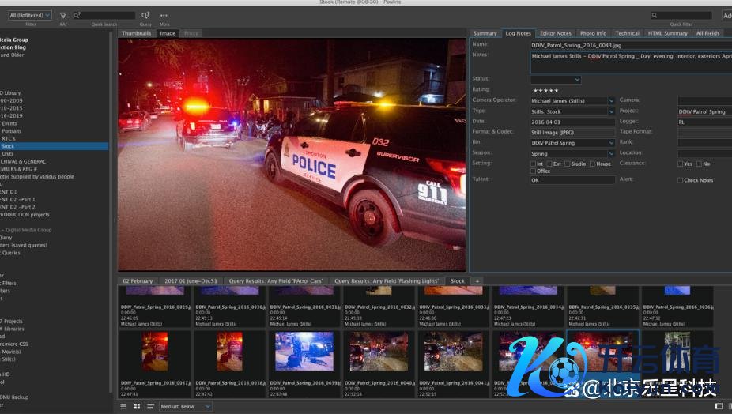Add a new tab with plus icon

477,281
